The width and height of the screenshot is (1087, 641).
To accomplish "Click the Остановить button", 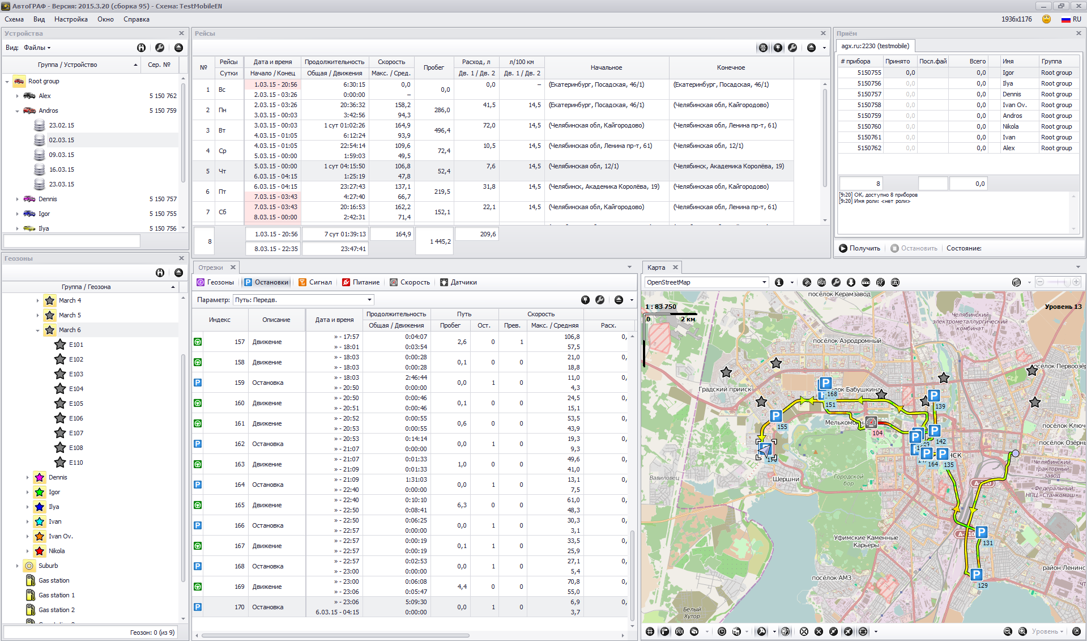I will 914,248.
